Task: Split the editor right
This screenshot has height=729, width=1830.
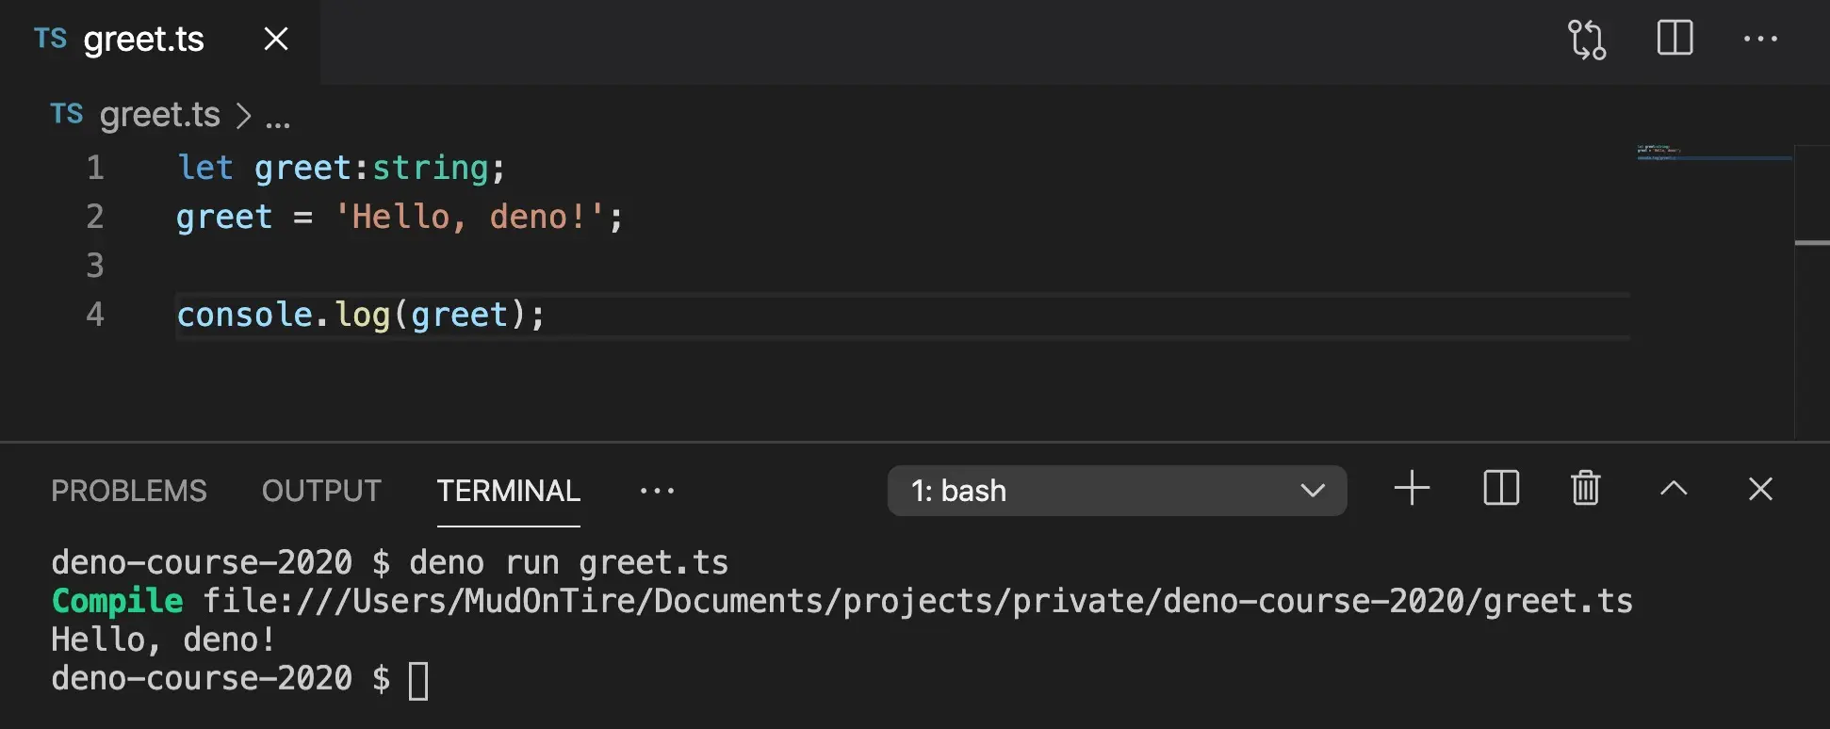Action: pyautogui.click(x=1675, y=39)
